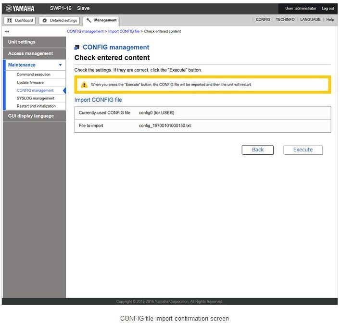This screenshot has width=341, height=324.
Task: Go to Import CONFIG file breadcrumb
Action: [124, 31]
